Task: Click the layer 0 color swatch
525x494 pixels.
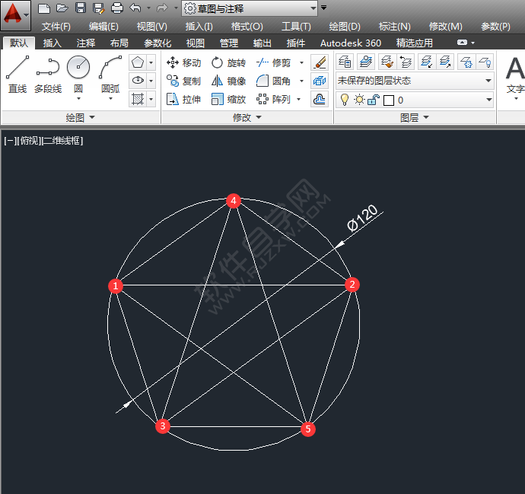Action: tap(389, 100)
